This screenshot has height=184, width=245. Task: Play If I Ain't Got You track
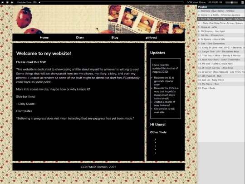pyautogui.click(x=221, y=68)
